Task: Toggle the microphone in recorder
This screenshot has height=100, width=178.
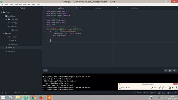Action: coord(176,87)
